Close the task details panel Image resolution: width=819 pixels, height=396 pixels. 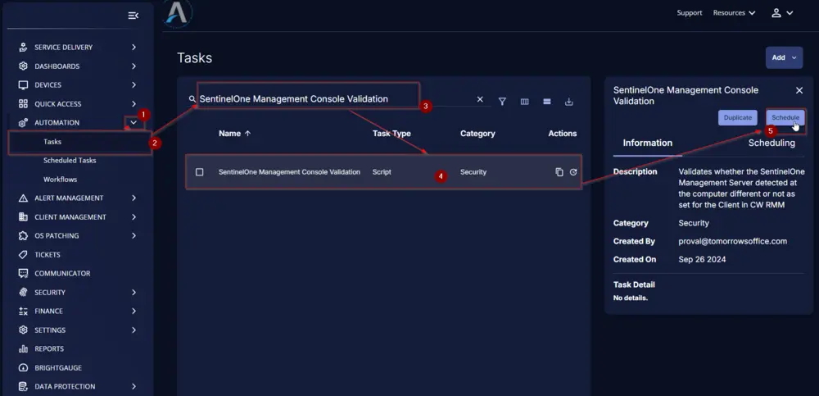[799, 90]
